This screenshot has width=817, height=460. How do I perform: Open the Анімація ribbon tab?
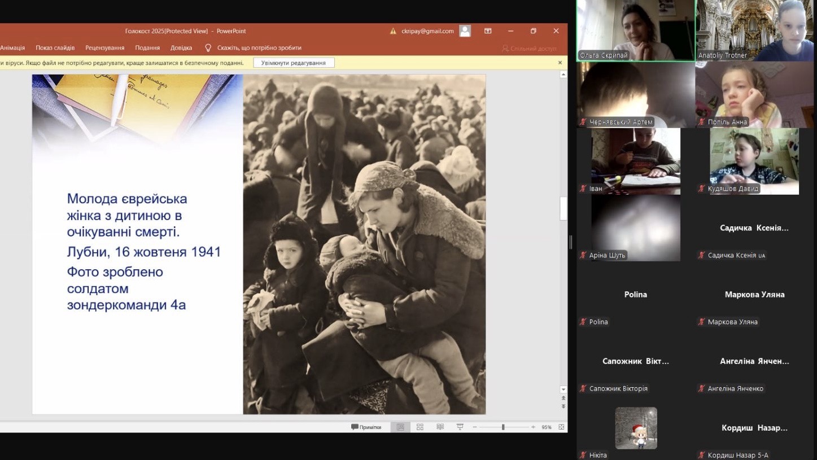12,48
